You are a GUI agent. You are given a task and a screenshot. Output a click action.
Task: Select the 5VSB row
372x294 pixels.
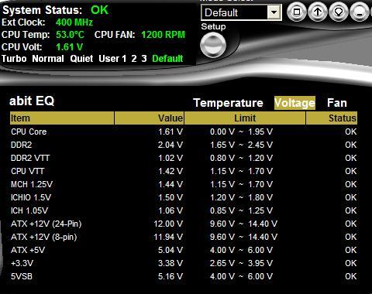(184, 276)
